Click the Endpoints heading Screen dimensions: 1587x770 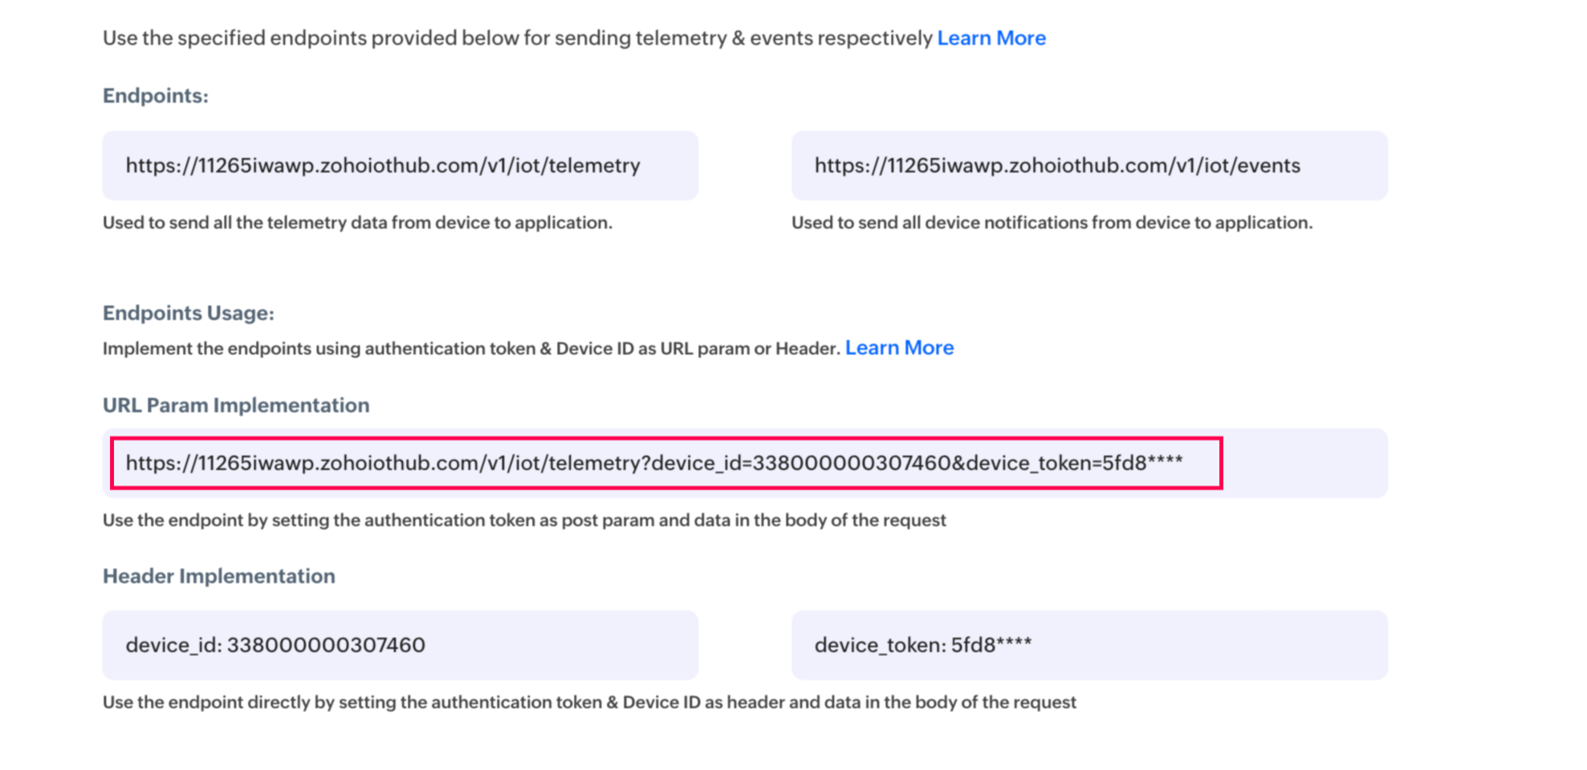pos(155,96)
